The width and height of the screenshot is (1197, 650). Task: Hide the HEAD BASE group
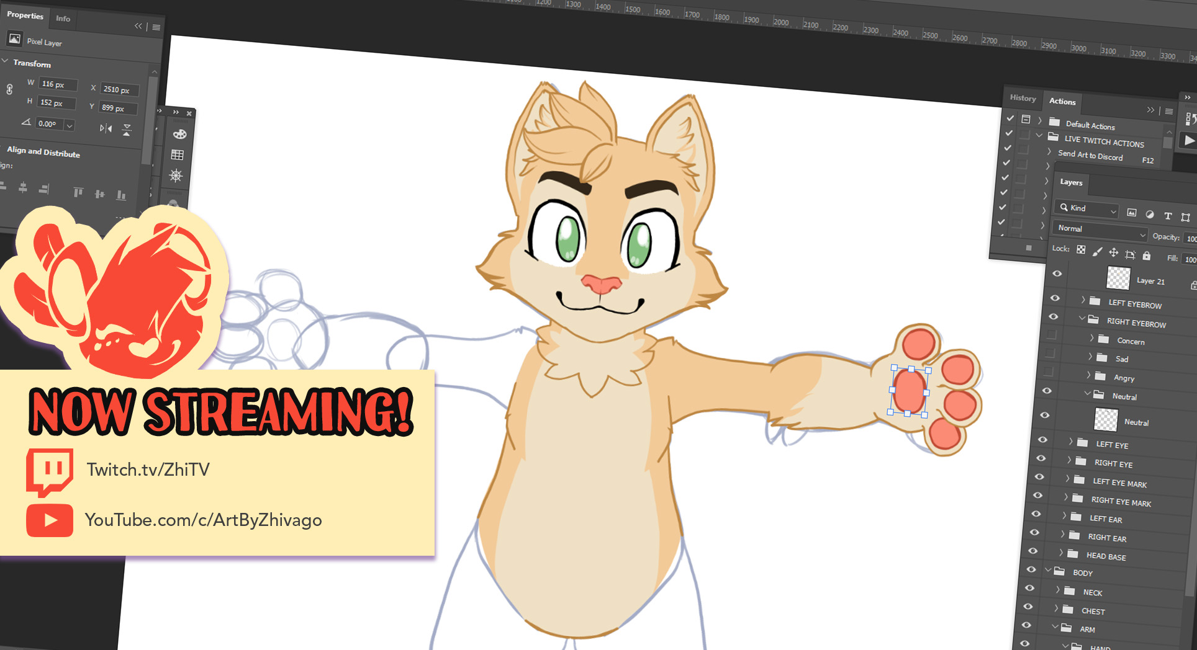pyautogui.click(x=1033, y=551)
